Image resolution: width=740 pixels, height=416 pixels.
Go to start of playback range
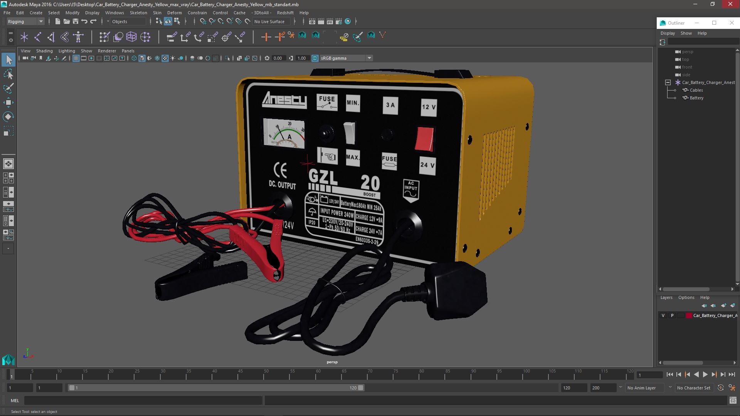[x=669, y=374]
